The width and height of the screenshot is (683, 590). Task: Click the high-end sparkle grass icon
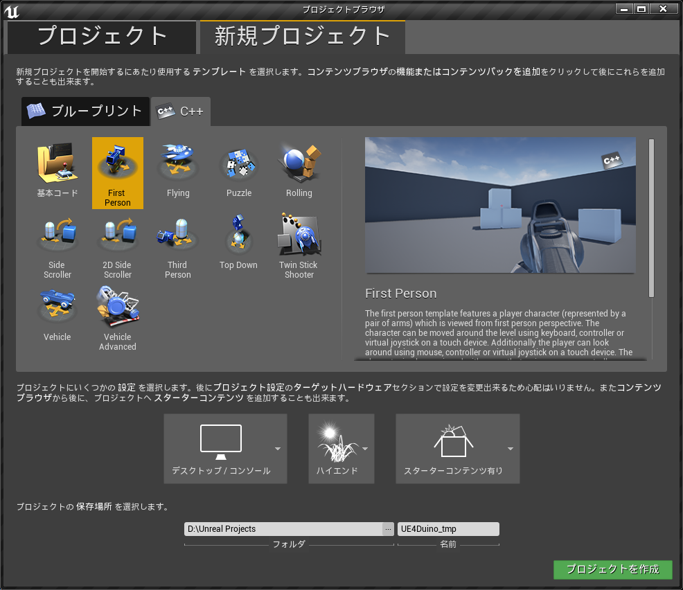[x=337, y=442]
